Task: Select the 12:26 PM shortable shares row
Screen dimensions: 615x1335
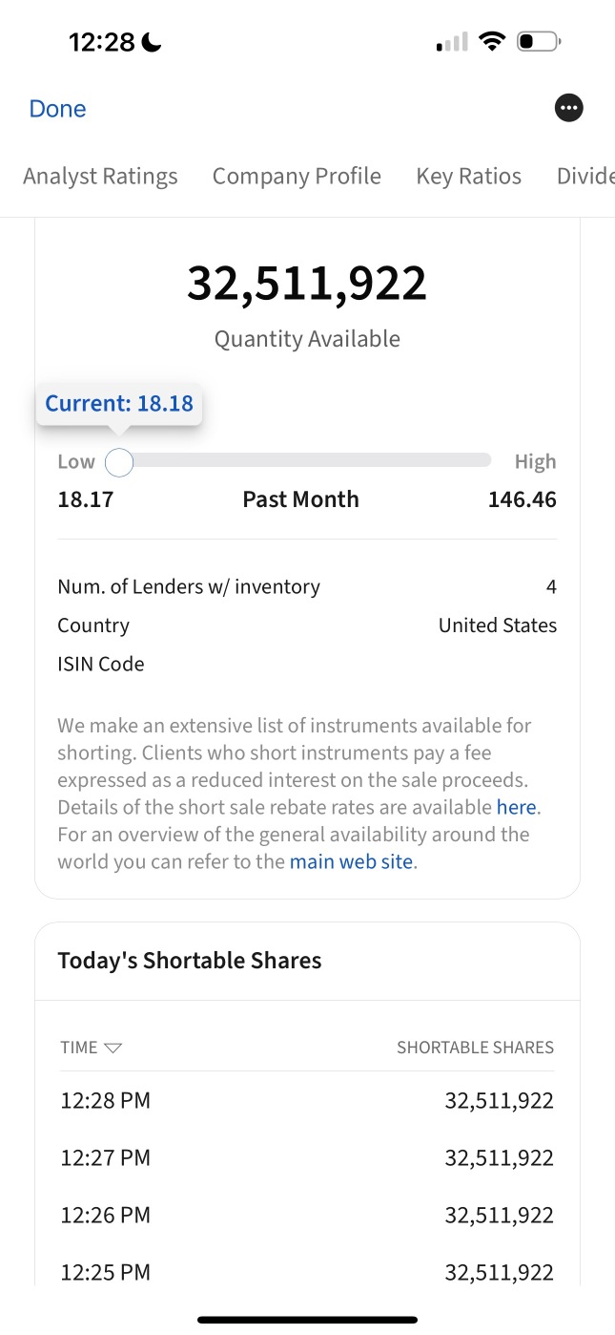Action: [307, 1215]
